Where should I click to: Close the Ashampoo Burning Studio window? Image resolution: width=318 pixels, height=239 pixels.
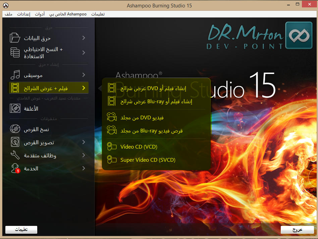click(x=309, y=4)
